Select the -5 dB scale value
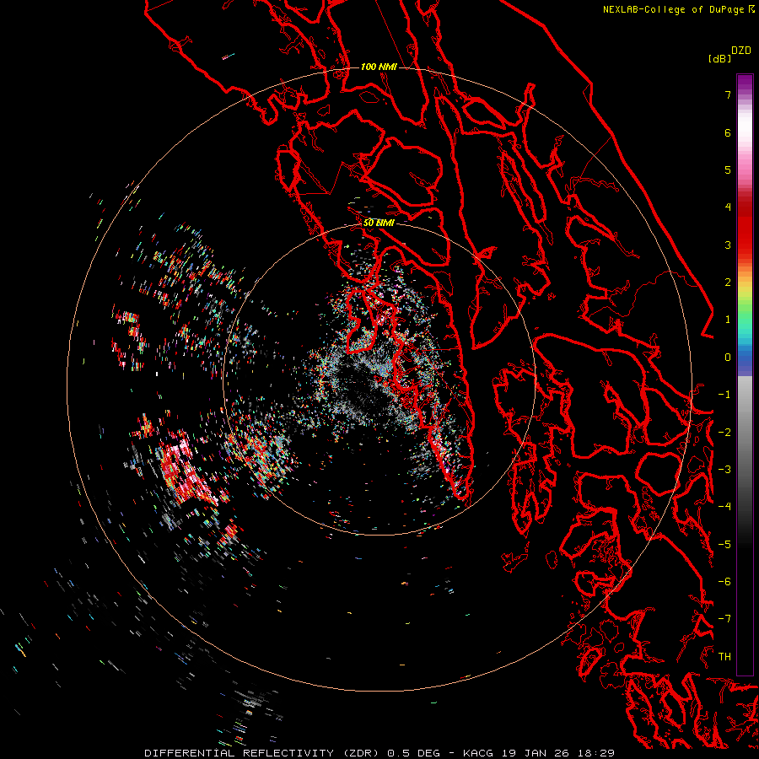This screenshot has height=759, width=759. [x=724, y=544]
